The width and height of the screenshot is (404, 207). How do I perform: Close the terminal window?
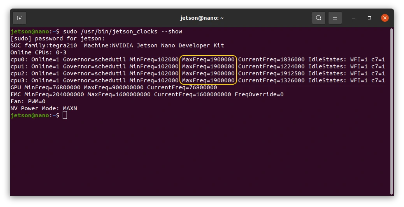coord(385,18)
